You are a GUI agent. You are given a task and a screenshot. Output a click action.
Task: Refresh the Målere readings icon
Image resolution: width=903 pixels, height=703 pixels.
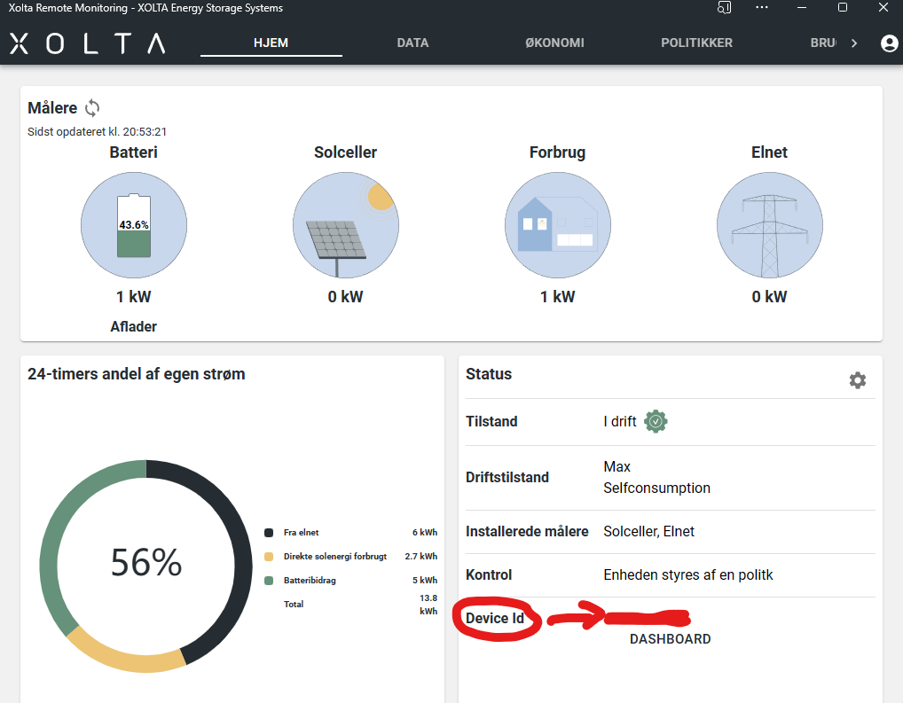pyautogui.click(x=92, y=107)
